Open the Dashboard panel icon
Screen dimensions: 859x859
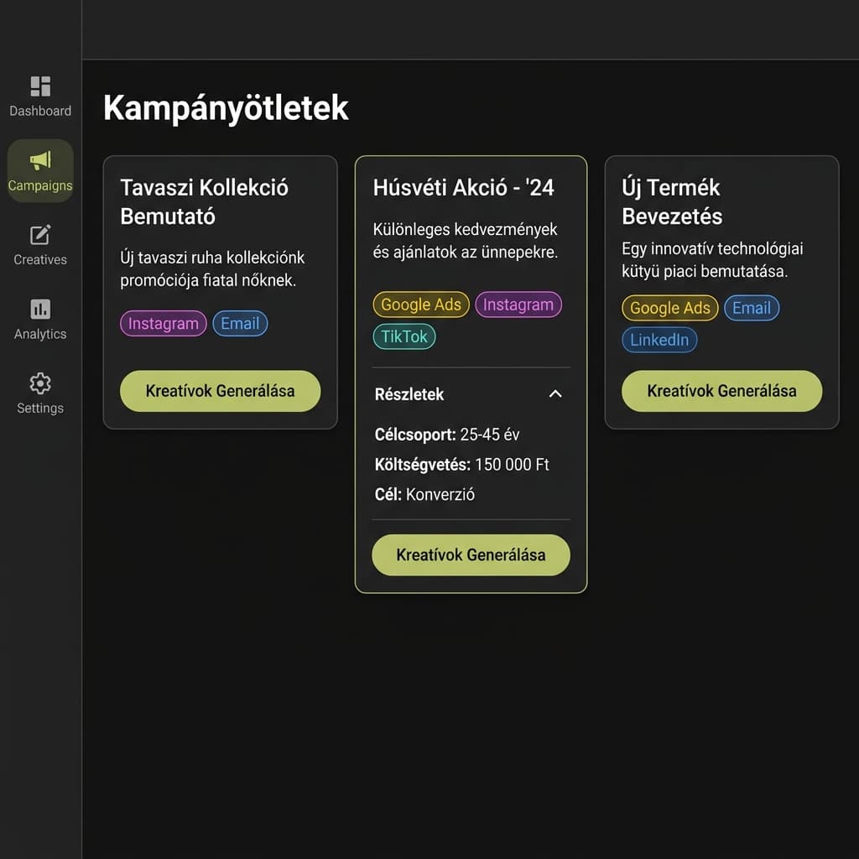[40, 86]
